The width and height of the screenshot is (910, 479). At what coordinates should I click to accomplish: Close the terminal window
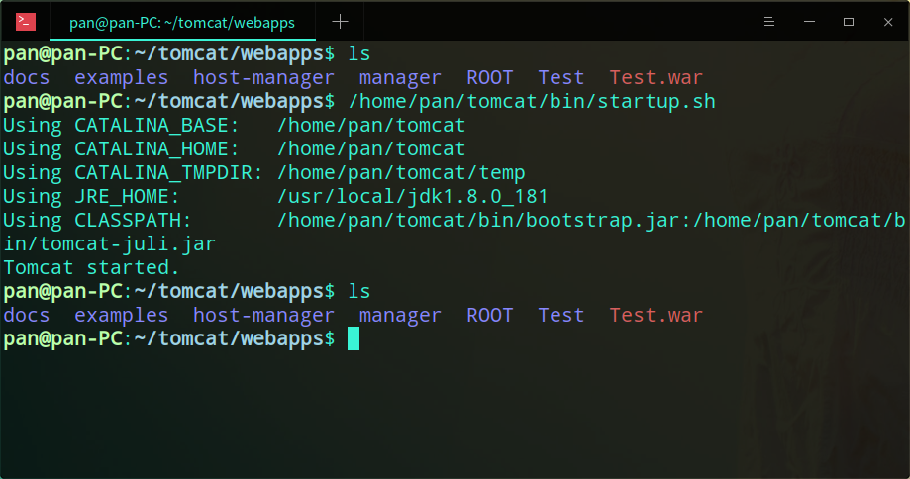tap(888, 22)
